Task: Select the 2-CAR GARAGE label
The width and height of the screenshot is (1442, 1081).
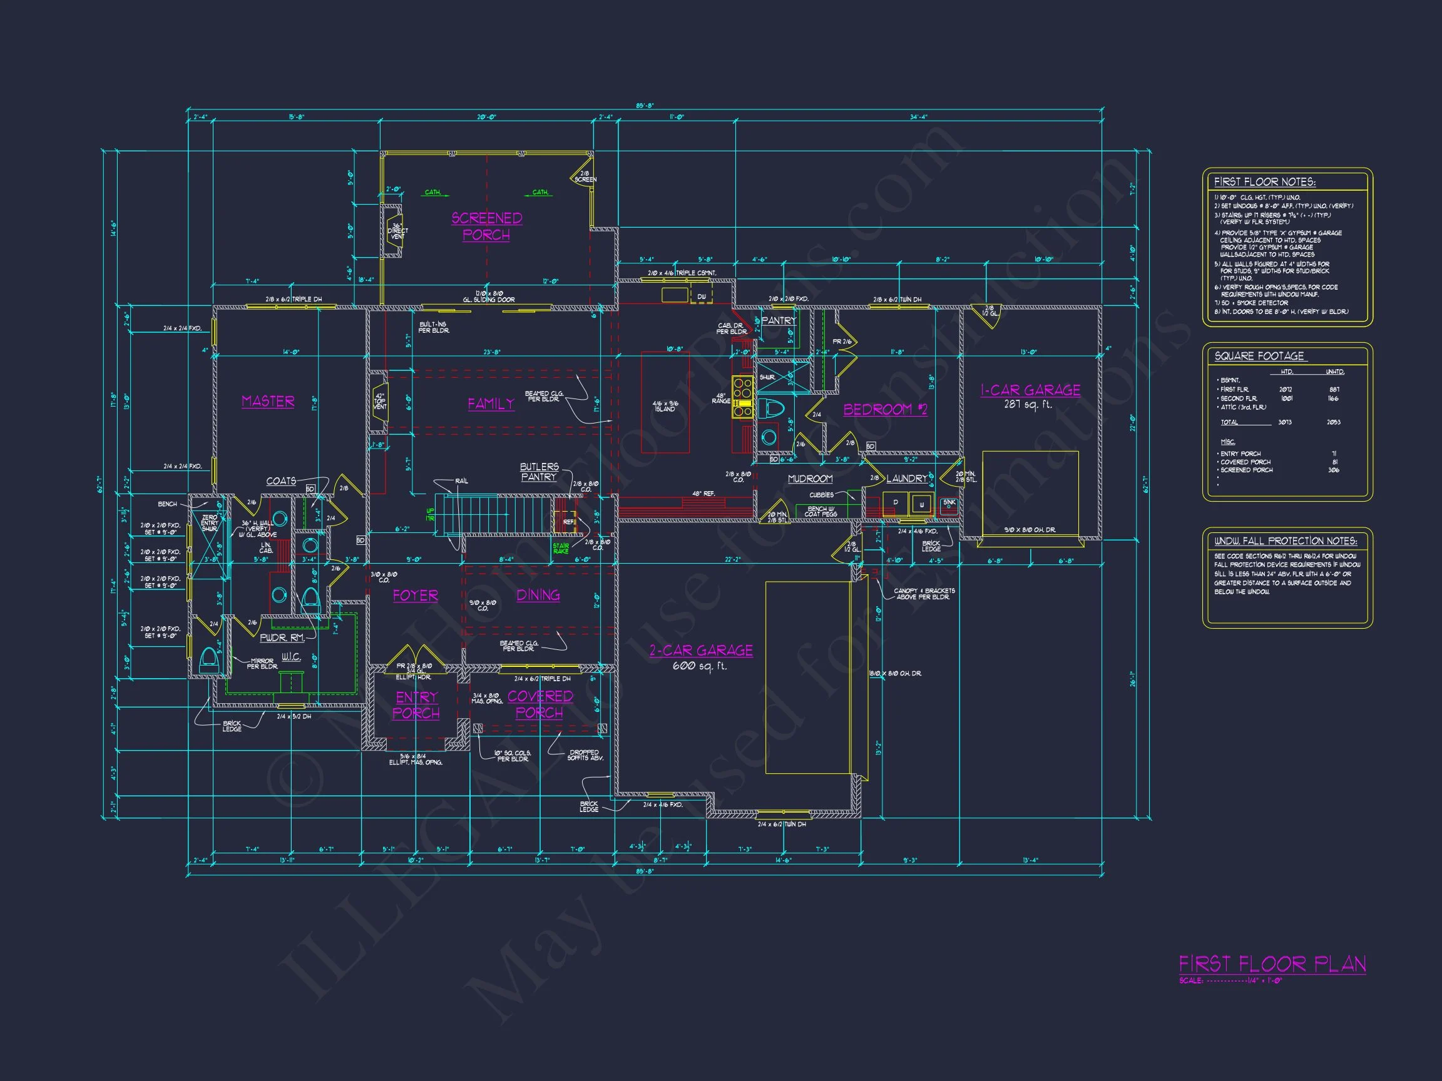Action: click(x=701, y=651)
